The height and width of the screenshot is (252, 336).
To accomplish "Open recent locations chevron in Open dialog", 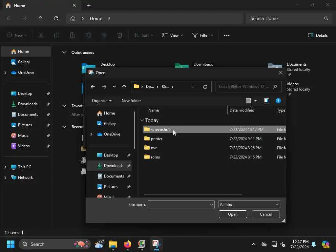I will coord(114,87).
